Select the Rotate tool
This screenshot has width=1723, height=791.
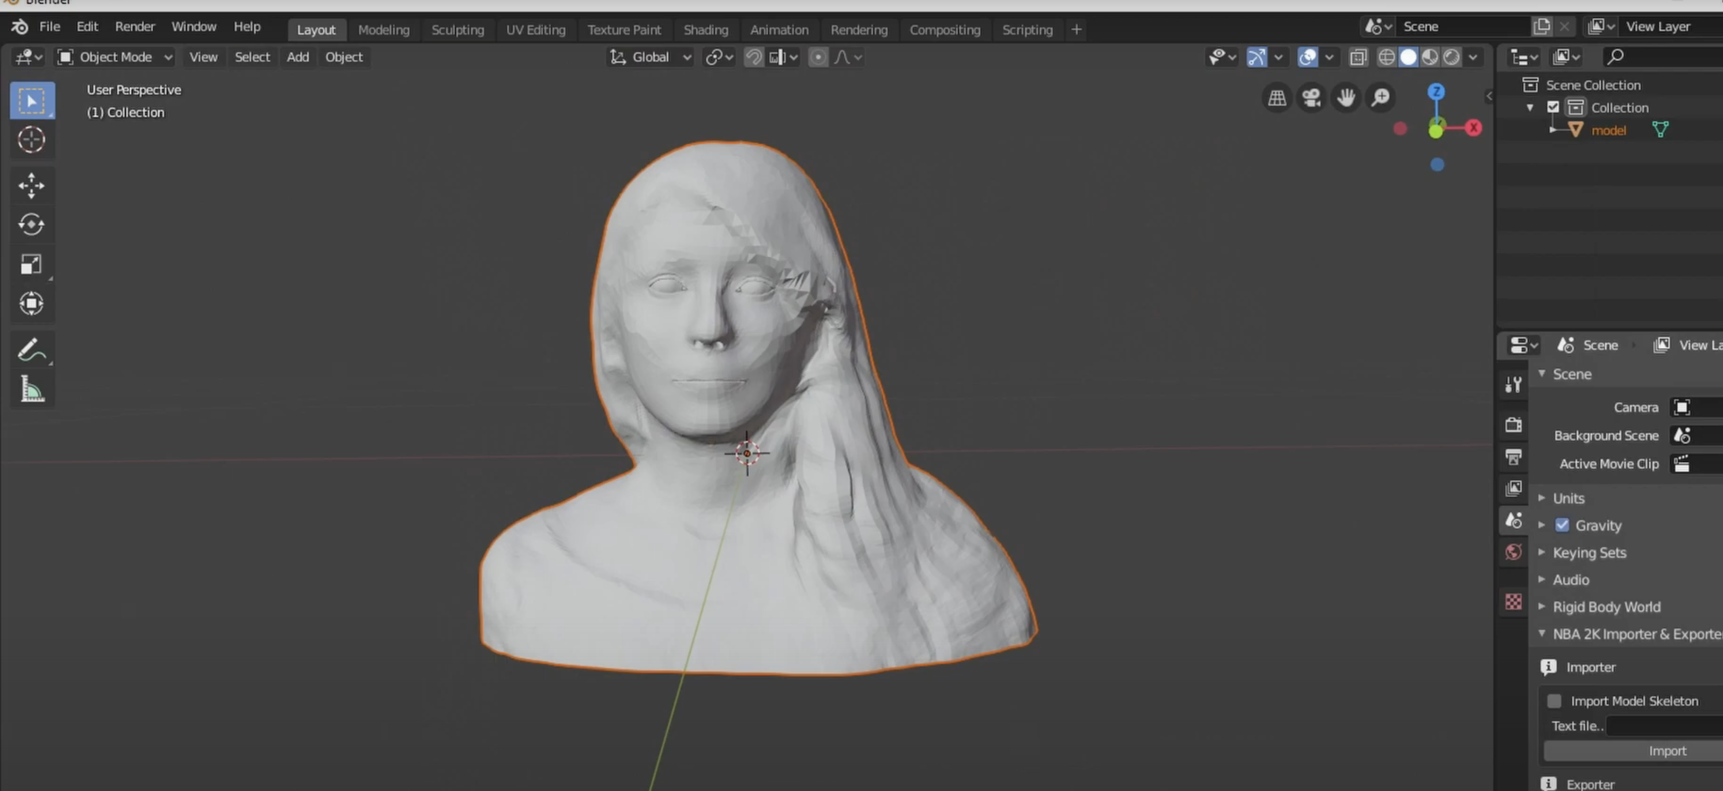(31, 224)
